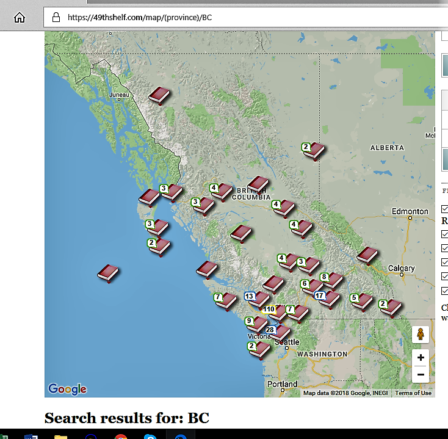Zoom in on the map with plus button
This screenshot has height=439, width=448.
click(x=421, y=357)
